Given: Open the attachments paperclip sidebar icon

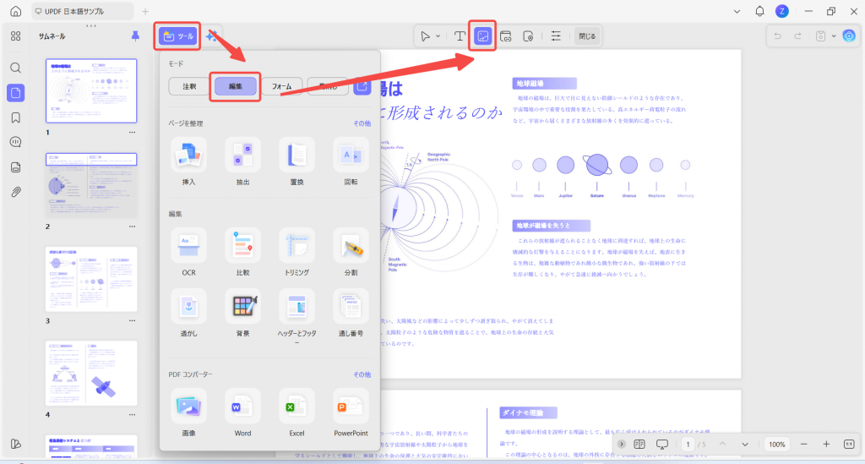Looking at the screenshot, I should point(15,192).
